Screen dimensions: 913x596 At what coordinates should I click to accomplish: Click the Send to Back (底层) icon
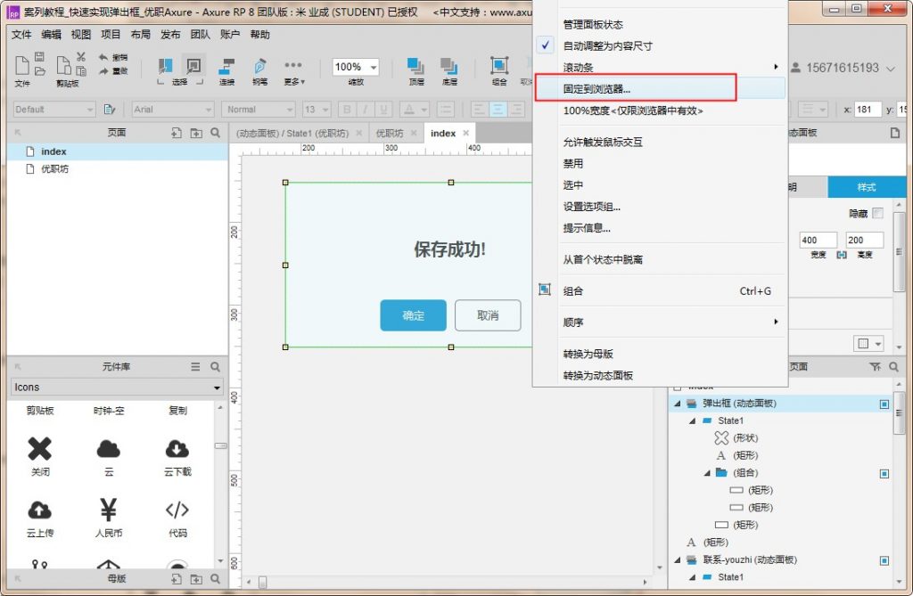pyautogui.click(x=449, y=67)
